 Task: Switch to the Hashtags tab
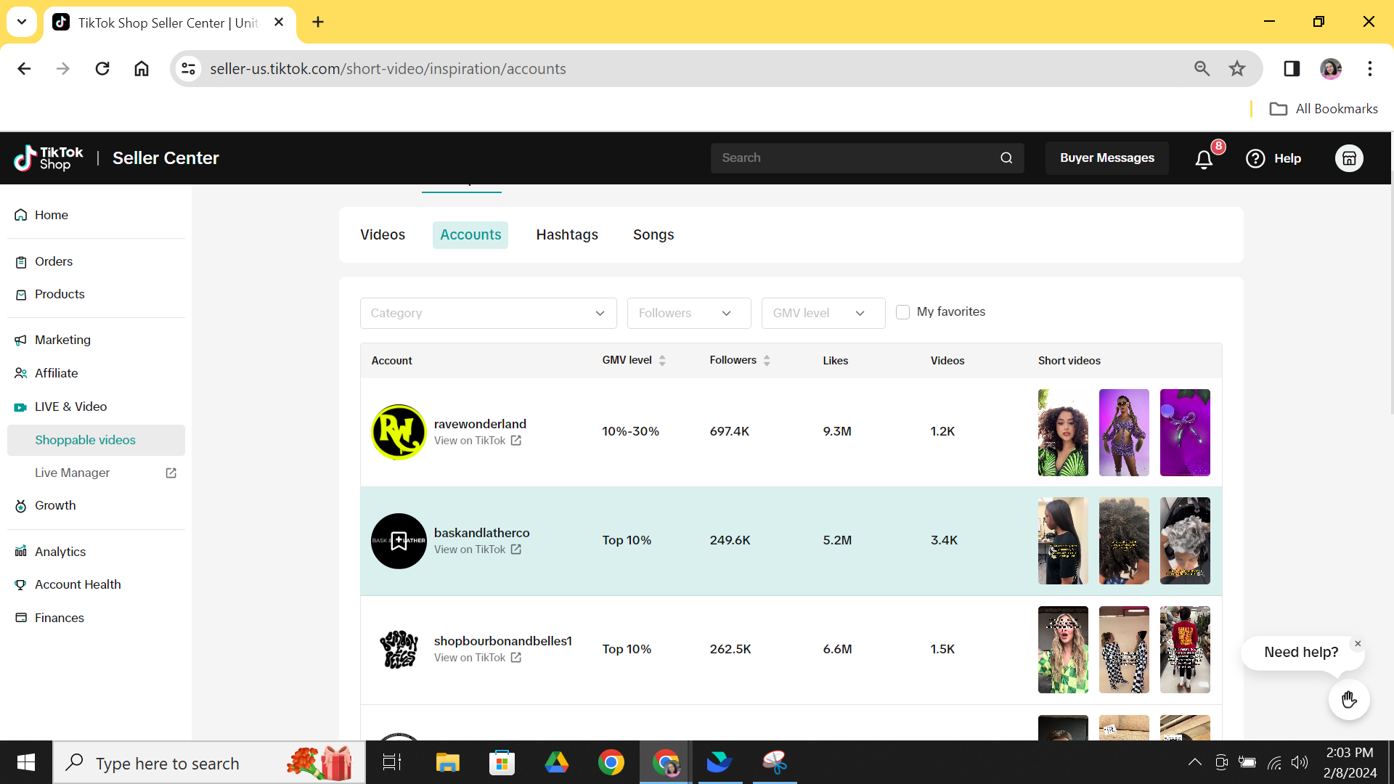pos(567,234)
